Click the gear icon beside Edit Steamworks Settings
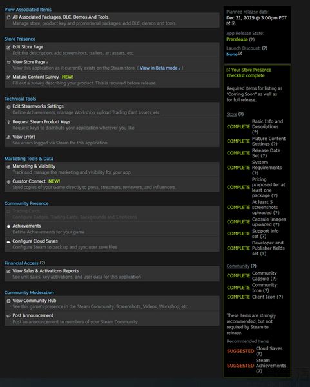The height and width of the screenshot is (387, 310). (8, 107)
